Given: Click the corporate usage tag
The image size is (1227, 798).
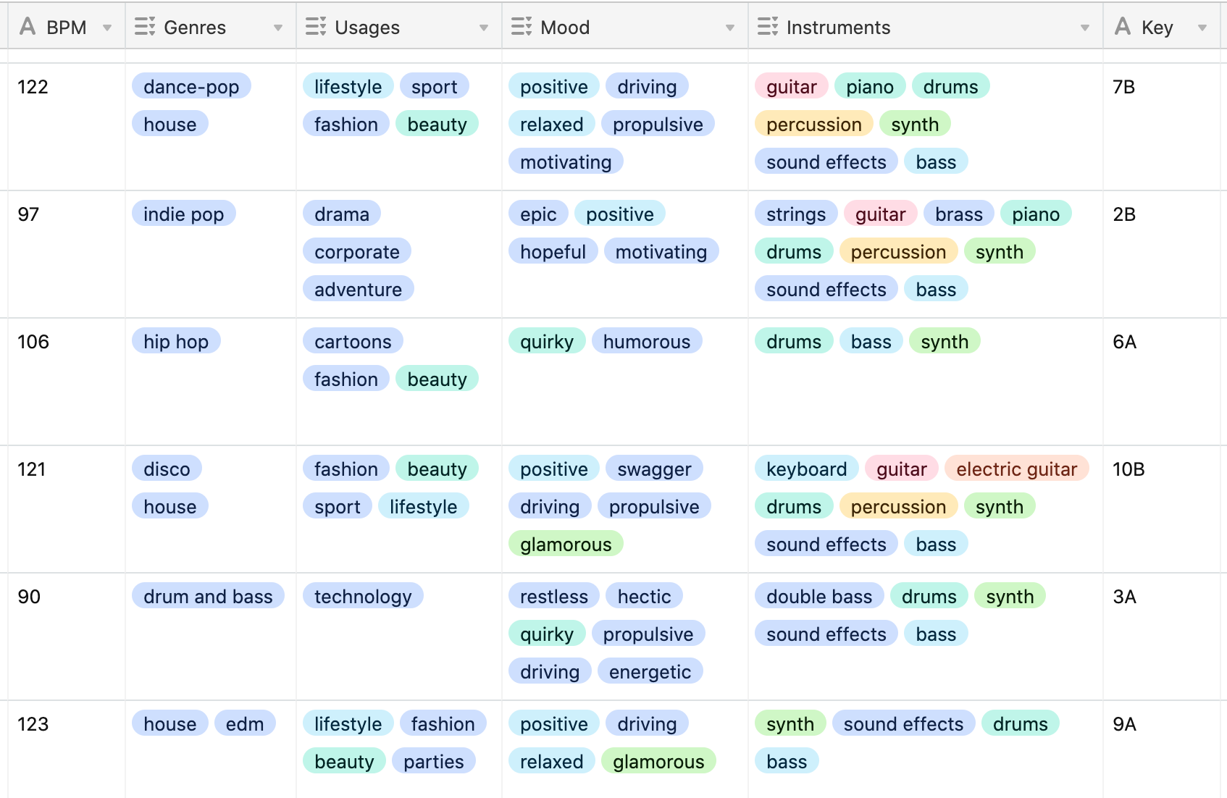Looking at the screenshot, I should click(x=357, y=252).
